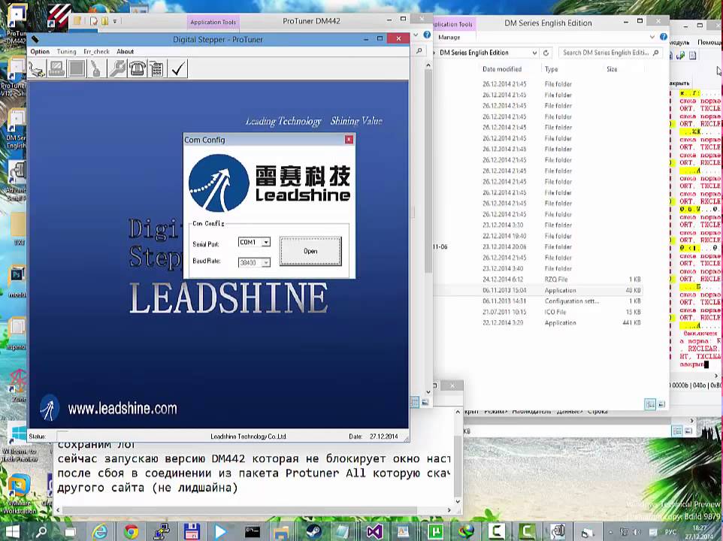
Task: Click the search magnifier in ProTuner DM442 explorer
Action: pos(419,50)
